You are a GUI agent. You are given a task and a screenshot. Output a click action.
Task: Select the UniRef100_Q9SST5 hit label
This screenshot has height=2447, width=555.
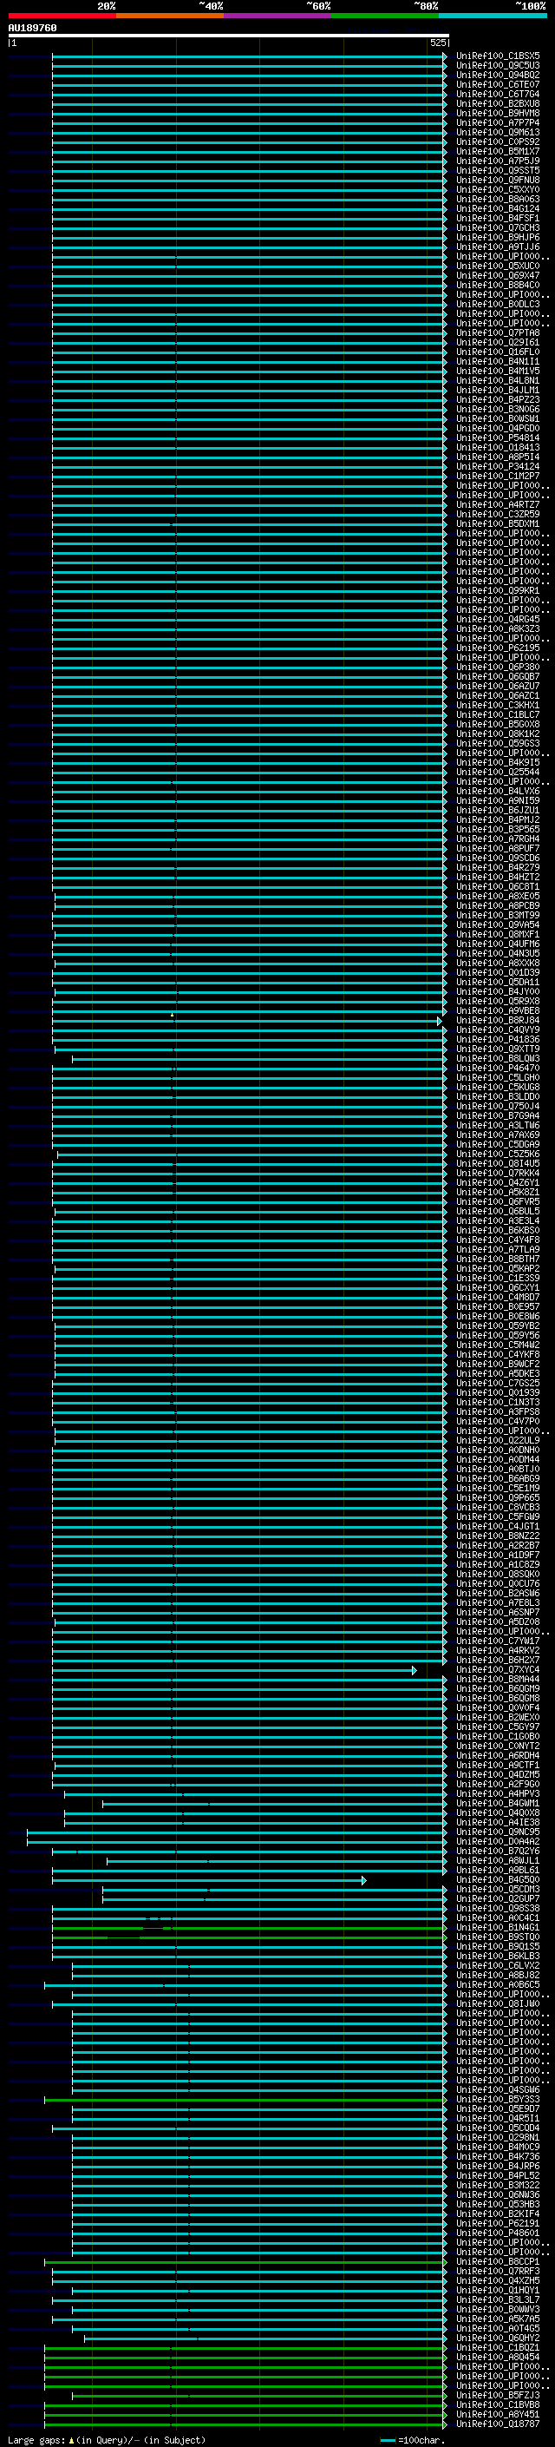(x=497, y=170)
